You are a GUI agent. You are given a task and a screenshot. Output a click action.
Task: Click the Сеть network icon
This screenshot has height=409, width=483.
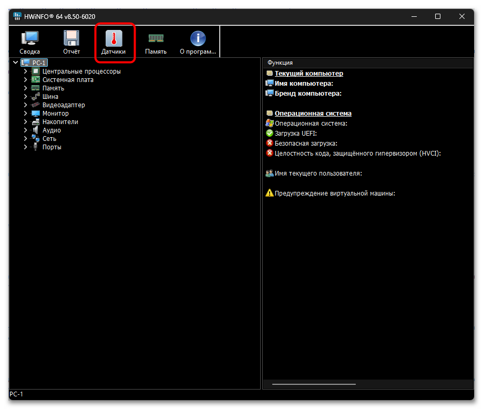(36, 138)
